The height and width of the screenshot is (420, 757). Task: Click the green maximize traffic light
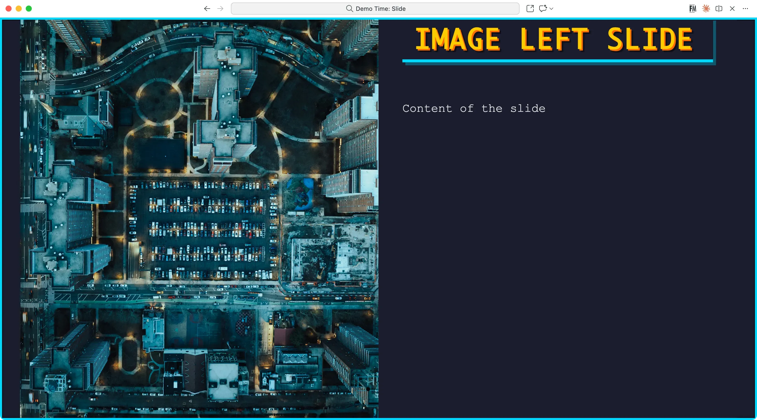tap(29, 9)
